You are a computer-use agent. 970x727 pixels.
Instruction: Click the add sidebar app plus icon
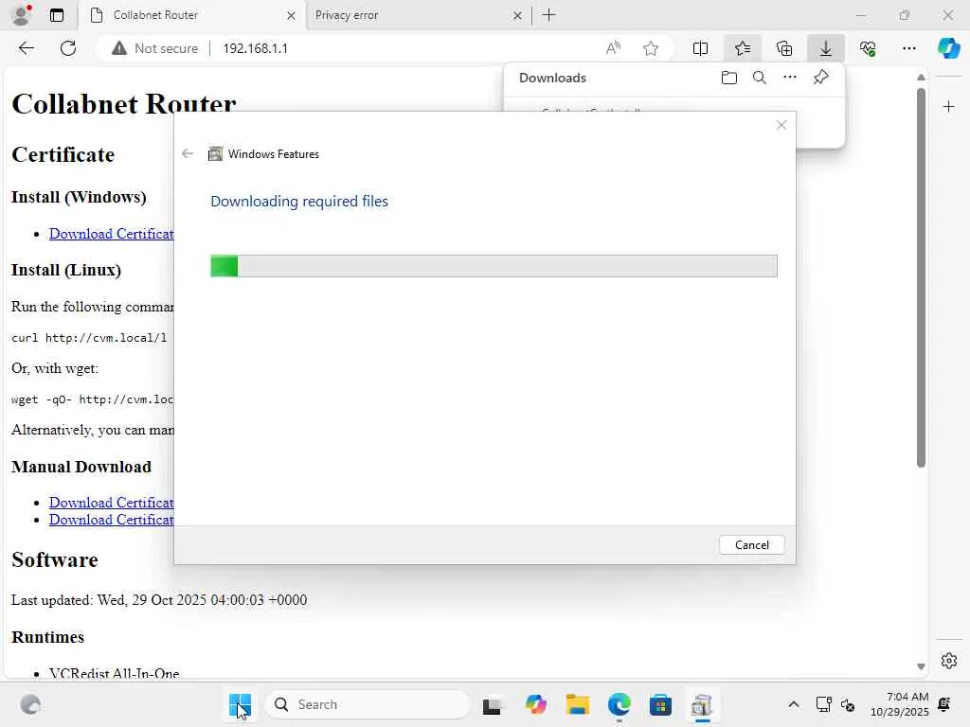click(x=949, y=107)
